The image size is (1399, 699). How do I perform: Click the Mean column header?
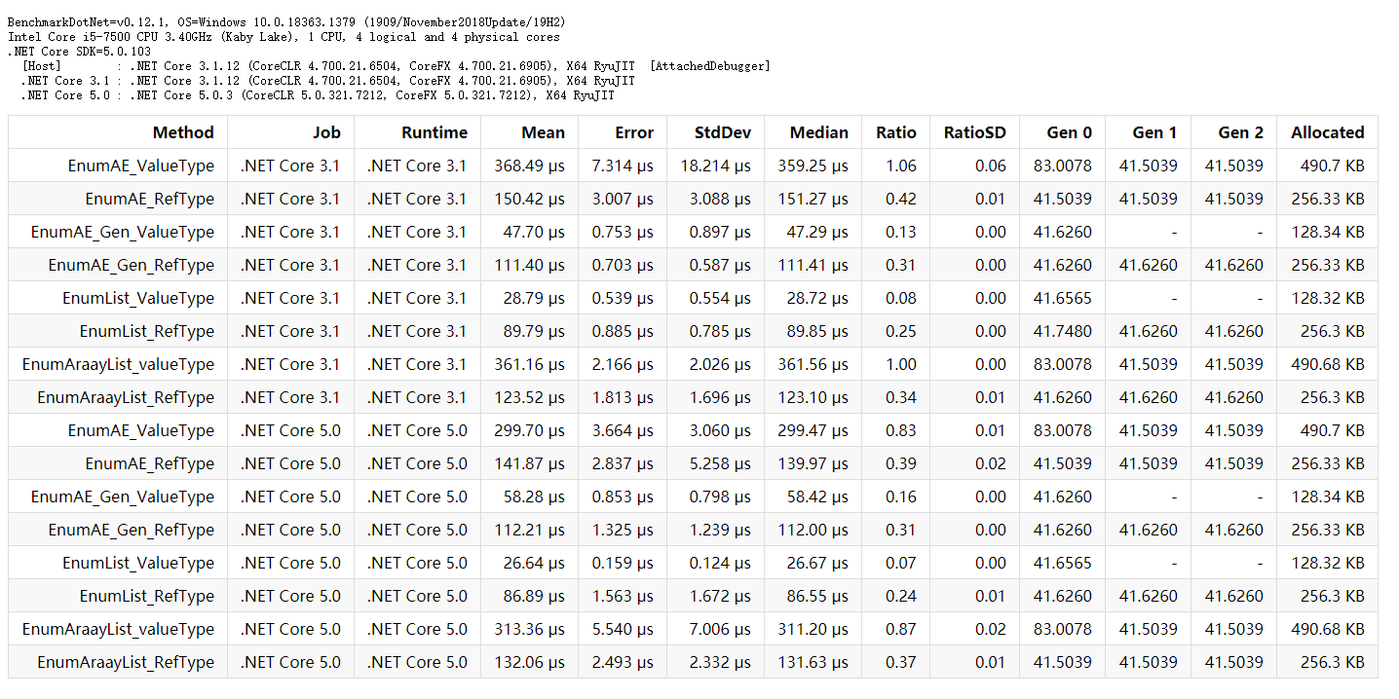[543, 132]
